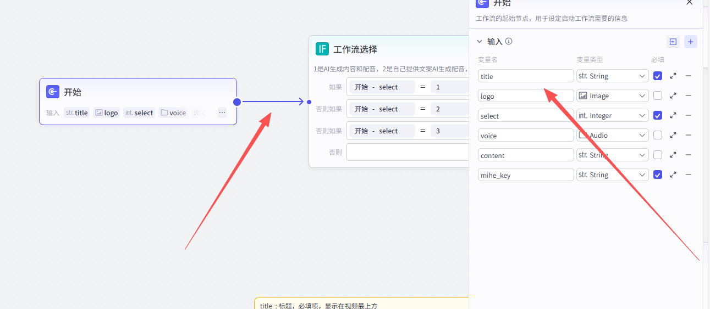Click the mihe_key variable name field
Viewport: 710px width, 309px height.
[525, 175]
